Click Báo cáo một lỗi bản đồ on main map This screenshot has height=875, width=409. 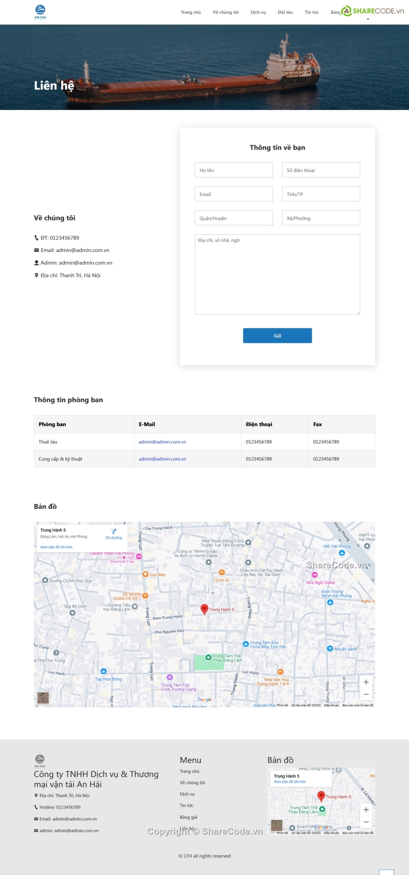pyautogui.click(x=358, y=705)
